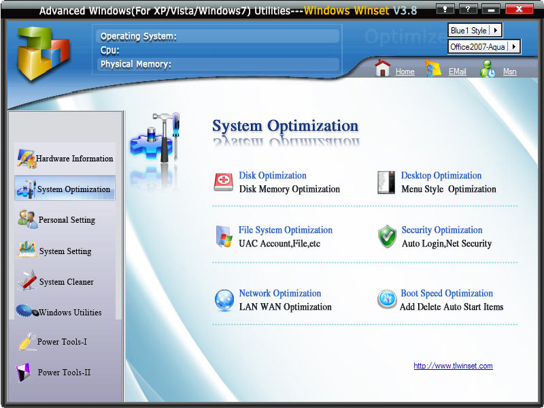544x408 pixels.
Task: Click the "LAN WAN Optimization" description text
Action: [x=285, y=307]
